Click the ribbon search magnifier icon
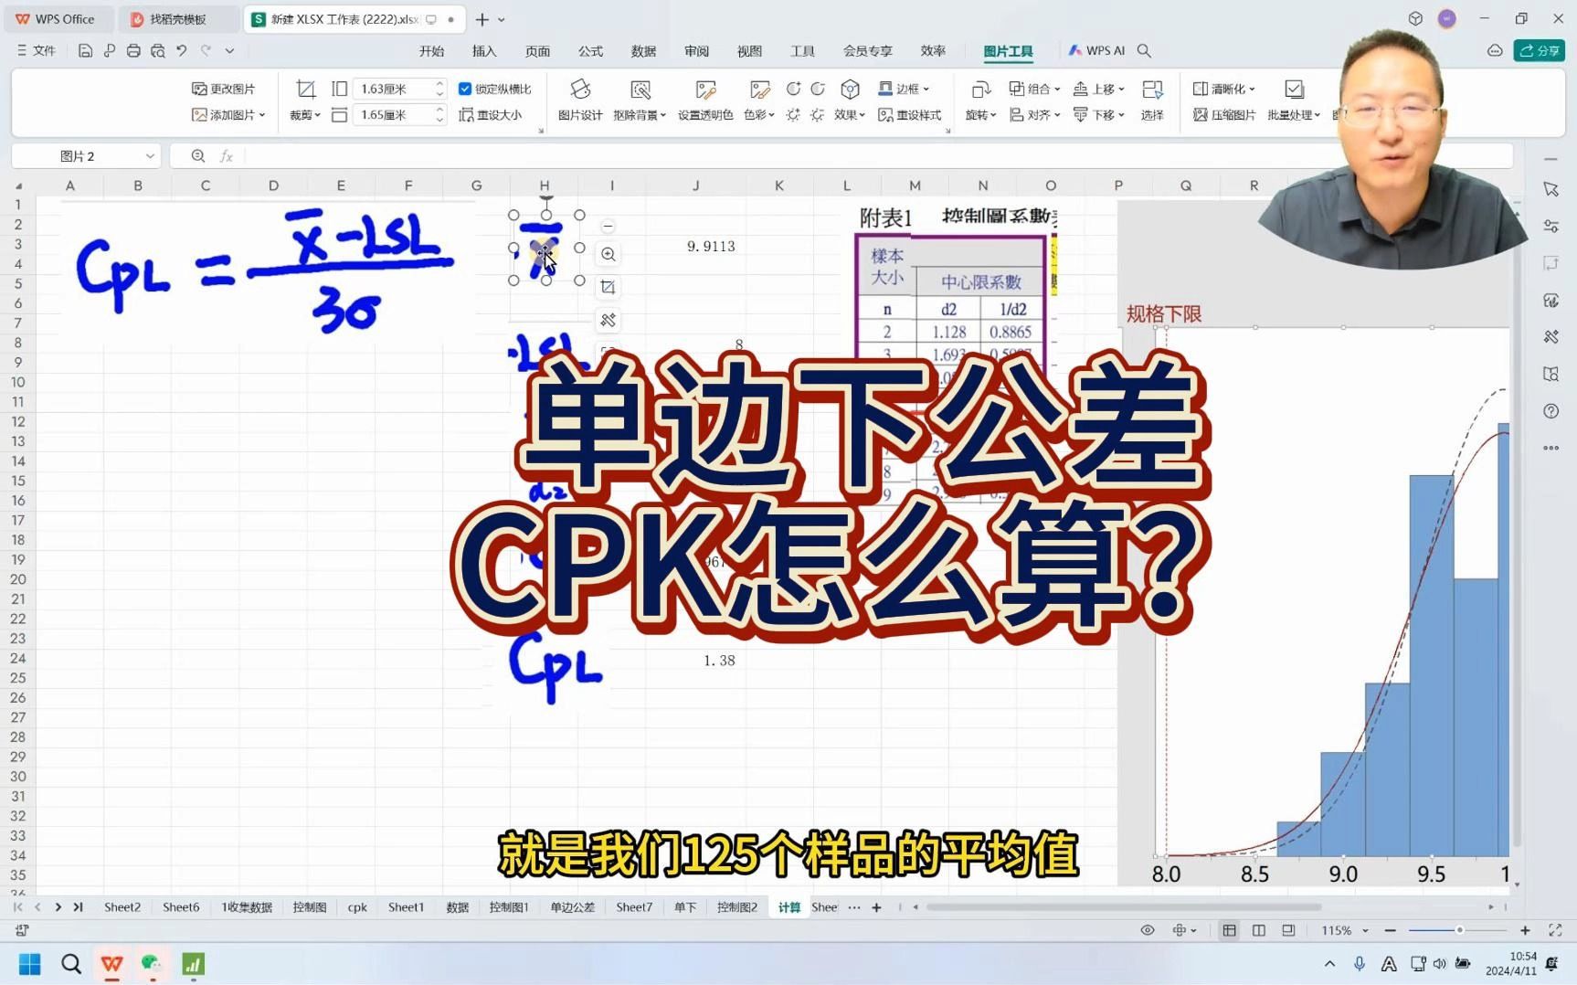Viewport: 1577px width, 985px height. coord(1144,51)
